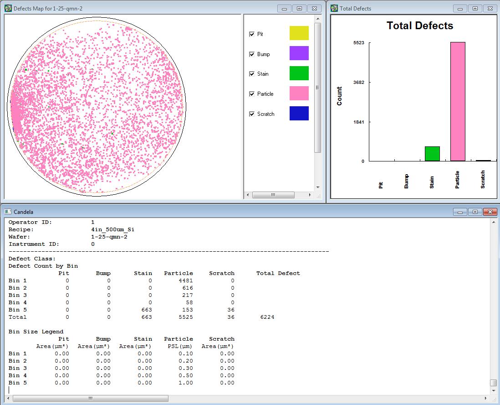Disable the Particle defect checkbox
The height and width of the screenshot is (405, 500).
(252, 94)
